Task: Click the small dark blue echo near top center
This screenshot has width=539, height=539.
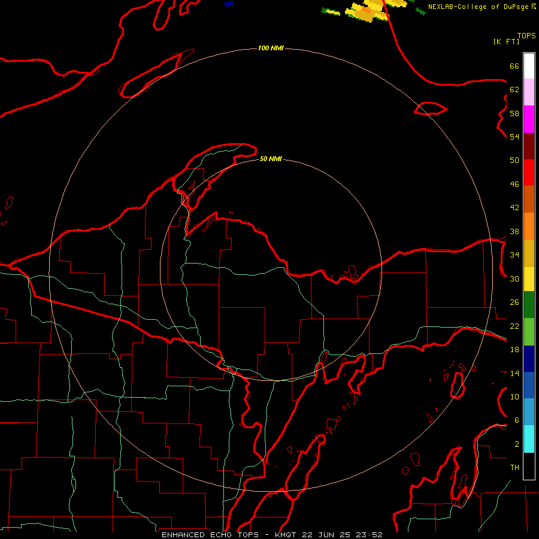Action: [229, 4]
